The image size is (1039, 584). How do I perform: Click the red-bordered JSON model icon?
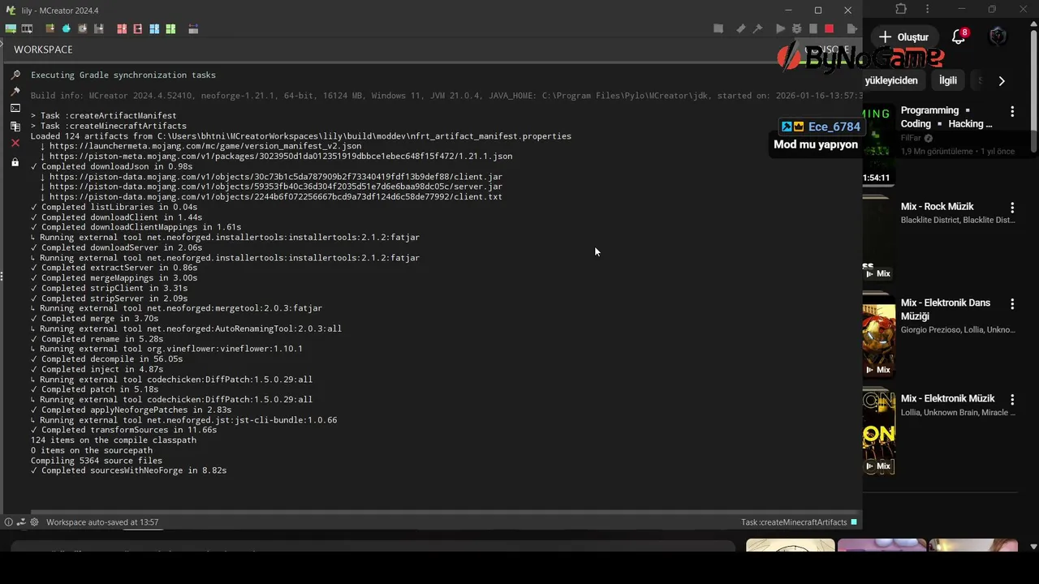click(x=138, y=28)
